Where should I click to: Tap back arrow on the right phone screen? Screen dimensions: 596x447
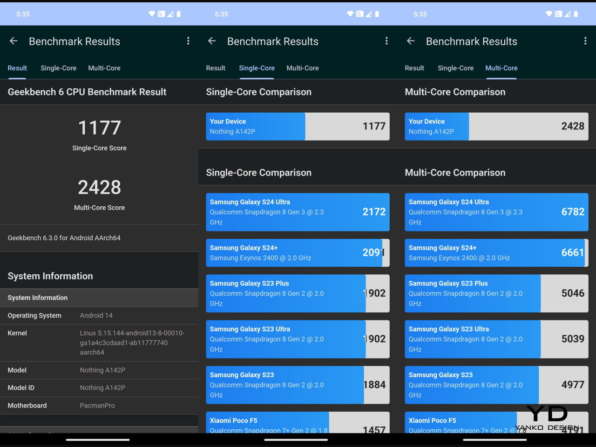[411, 41]
